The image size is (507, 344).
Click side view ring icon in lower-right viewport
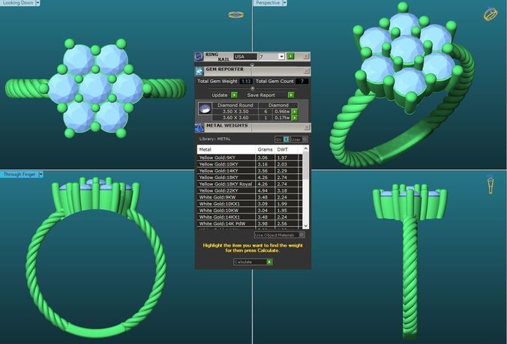[490, 185]
